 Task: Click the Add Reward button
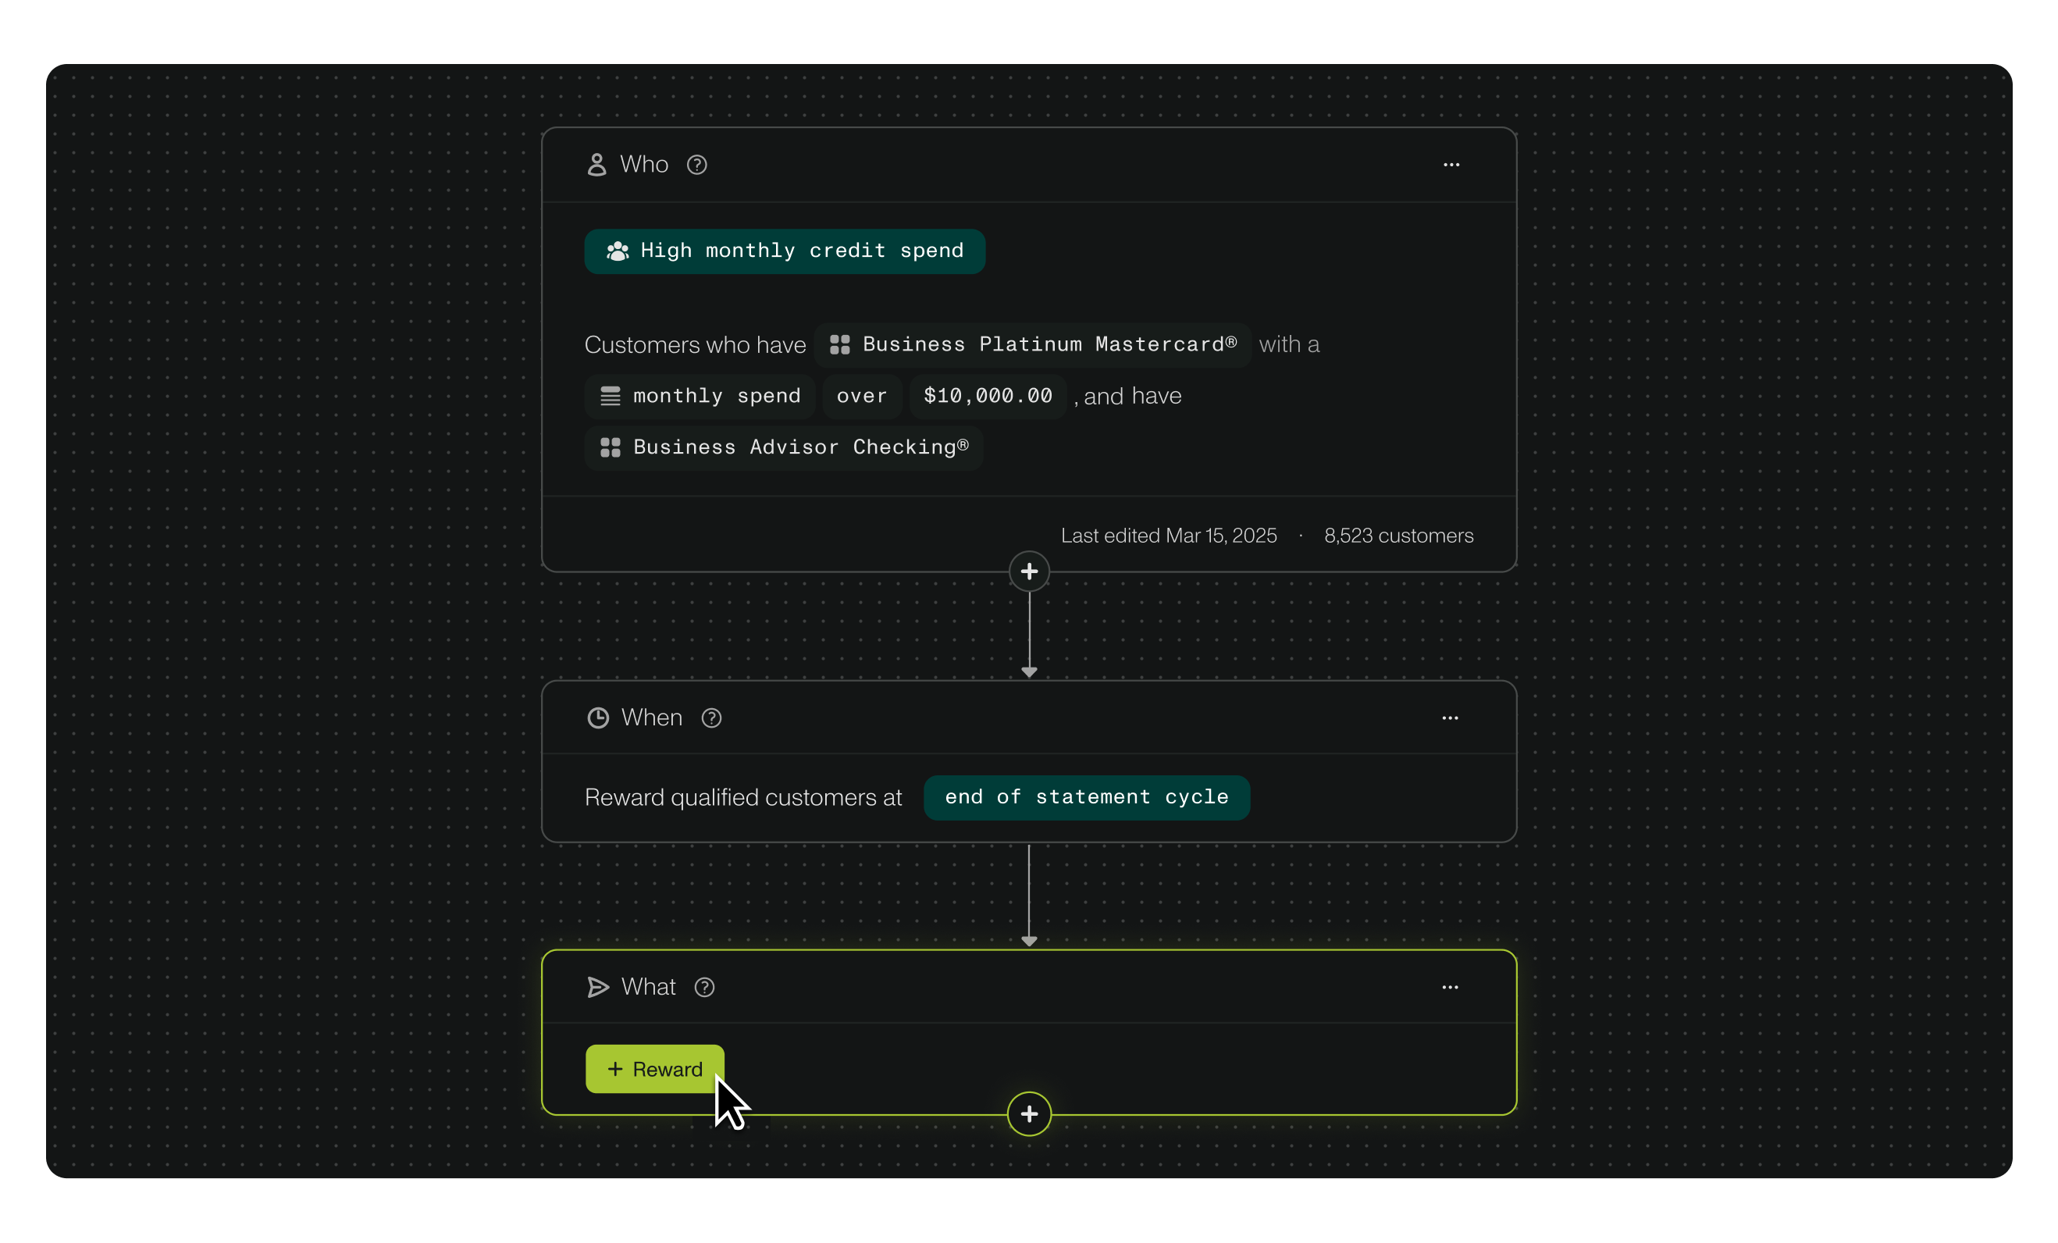click(655, 1068)
